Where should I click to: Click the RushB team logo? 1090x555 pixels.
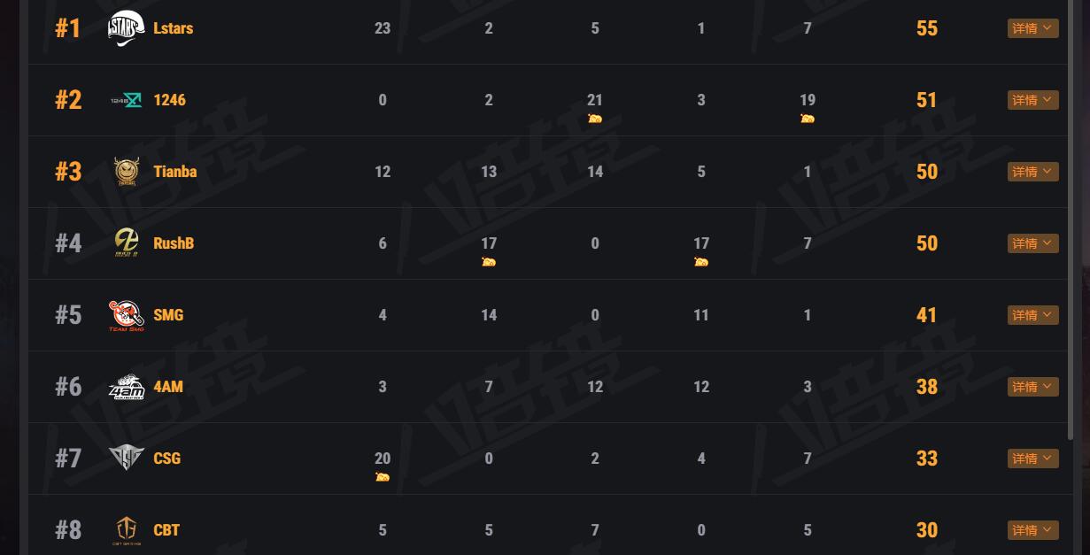pos(126,243)
